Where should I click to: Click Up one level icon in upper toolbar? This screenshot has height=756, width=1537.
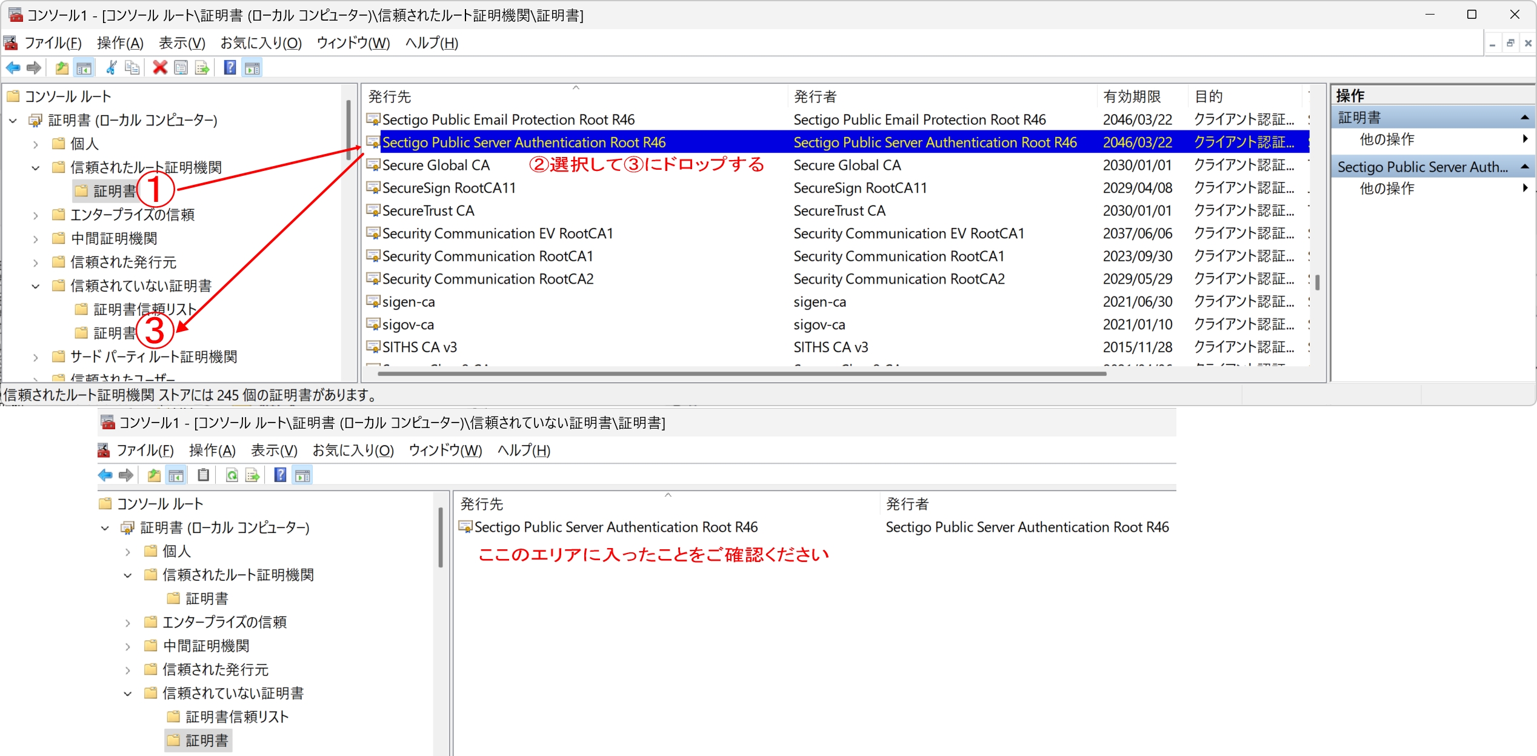(x=62, y=68)
